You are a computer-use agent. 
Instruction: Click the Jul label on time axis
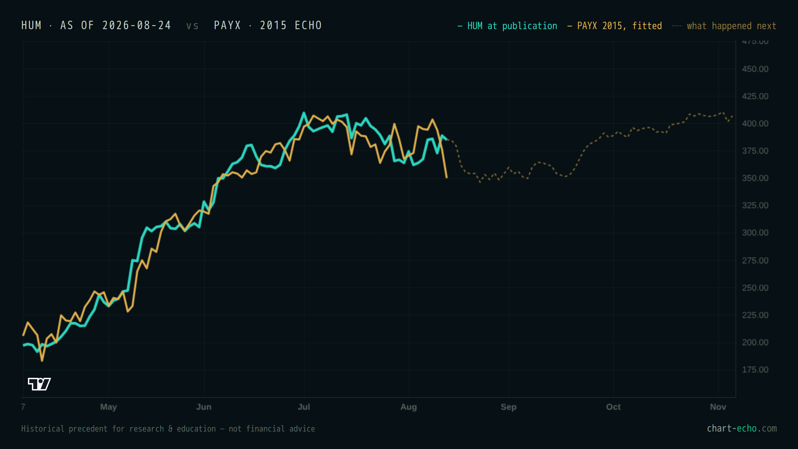(304, 407)
